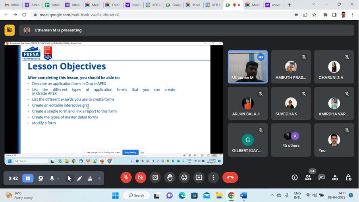
Task: Toggle the recorder microphone icon
Action: [52, 179]
